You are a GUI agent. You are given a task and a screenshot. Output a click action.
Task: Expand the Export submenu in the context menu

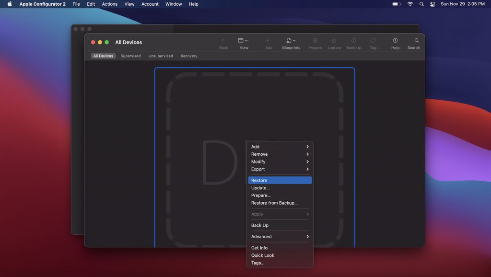tap(280, 169)
